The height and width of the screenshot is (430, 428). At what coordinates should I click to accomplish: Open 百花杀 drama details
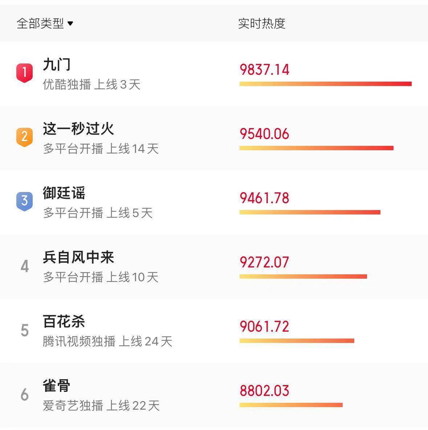click(x=64, y=322)
